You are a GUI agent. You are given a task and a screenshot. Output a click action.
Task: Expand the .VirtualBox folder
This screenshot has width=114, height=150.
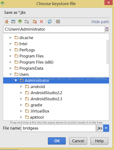[x=21, y=111]
